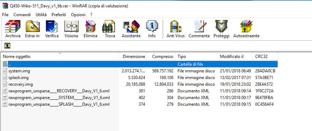Go up one folder level arrow

point(7,46)
